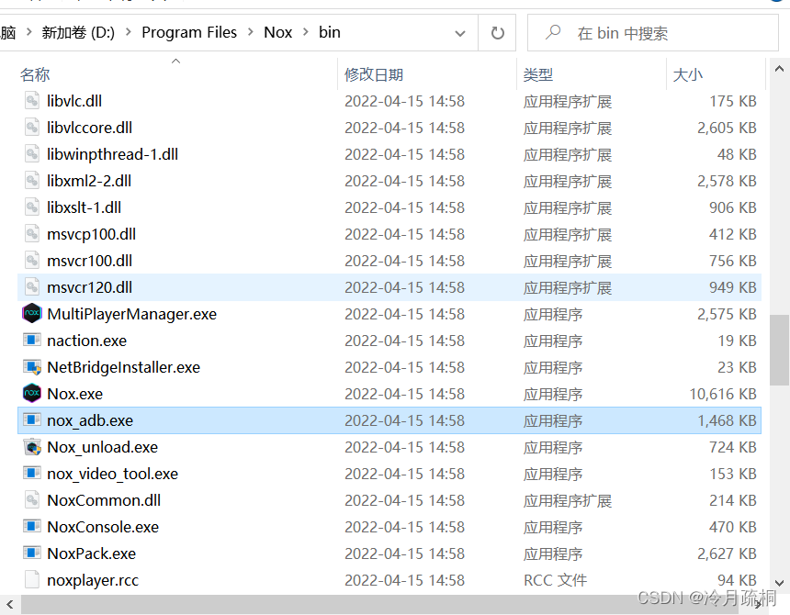
Task: Click the nox_video_tool.exe icon
Action: click(x=32, y=473)
